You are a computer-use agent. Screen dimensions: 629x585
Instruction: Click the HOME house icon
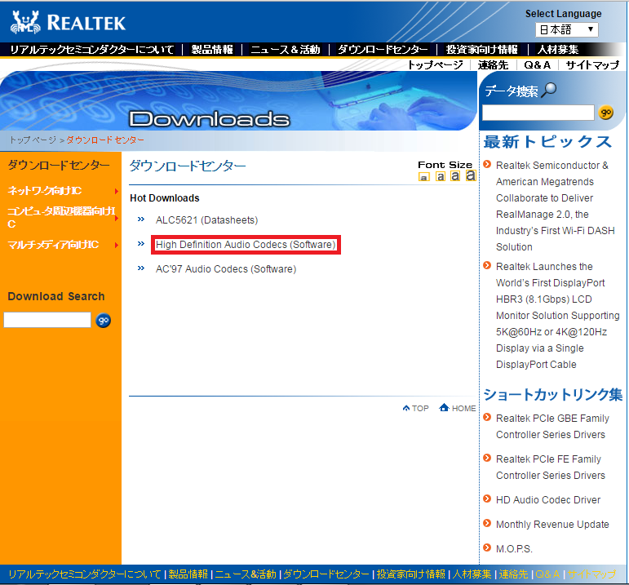pyautogui.click(x=444, y=408)
